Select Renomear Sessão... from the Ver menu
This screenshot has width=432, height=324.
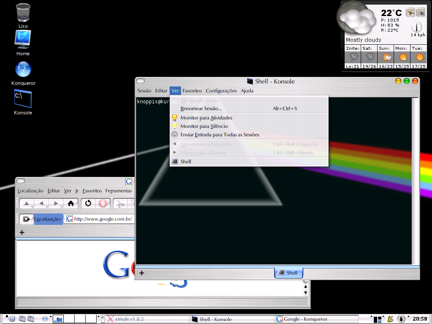point(249,108)
